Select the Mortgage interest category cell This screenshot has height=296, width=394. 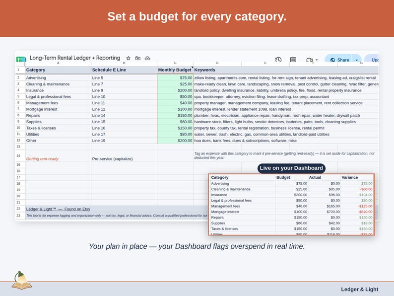pos(58,109)
